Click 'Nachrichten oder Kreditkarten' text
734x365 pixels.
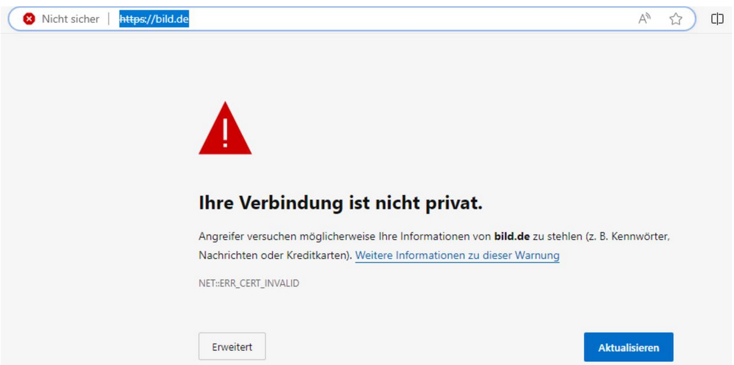pos(272,256)
